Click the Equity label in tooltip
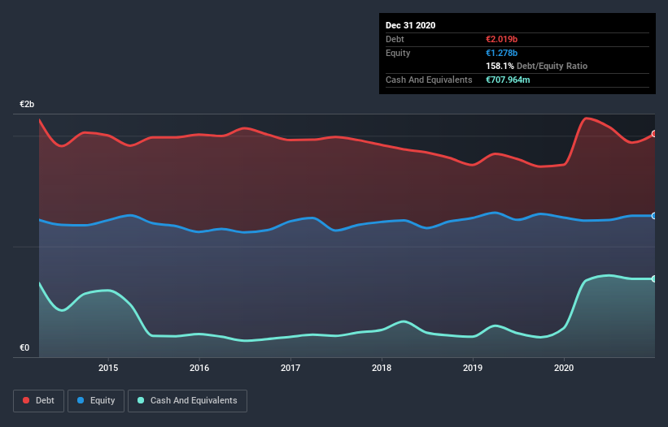The image size is (668, 427). [x=398, y=53]
